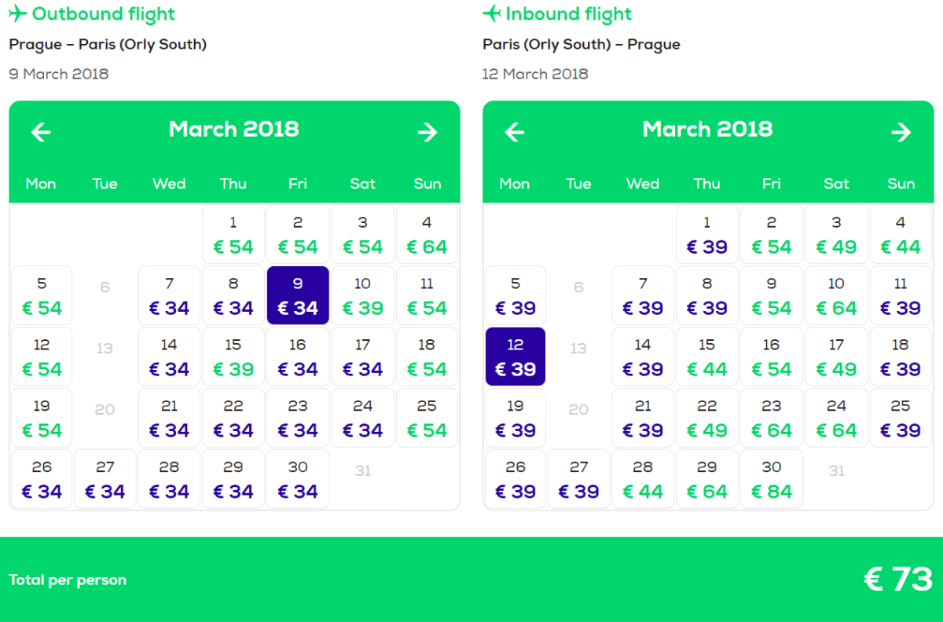
Task: Go to next month in outbound calendar
Action: 427,132
